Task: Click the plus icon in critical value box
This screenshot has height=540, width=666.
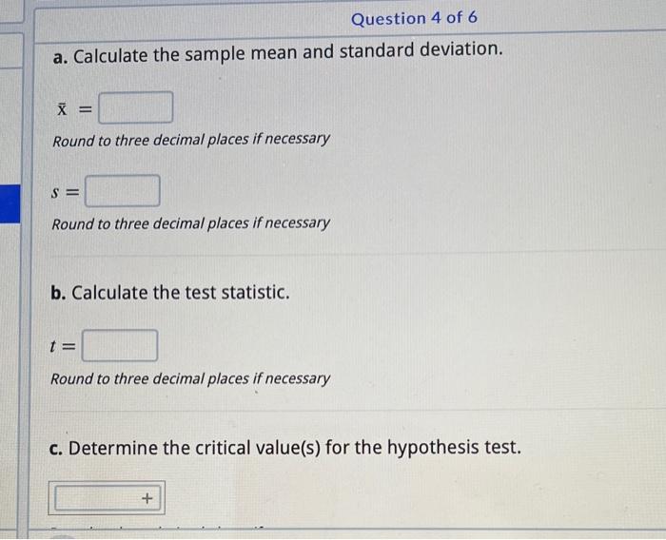Action: coord(147,498)
